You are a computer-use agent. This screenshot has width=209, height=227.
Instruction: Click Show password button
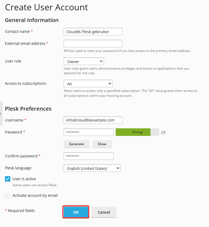click(x=102, y=144)
